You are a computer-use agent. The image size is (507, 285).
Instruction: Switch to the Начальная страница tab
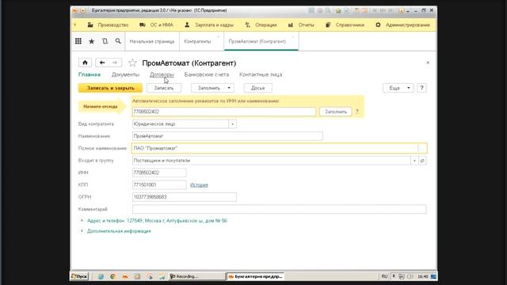[x=152, y=41]
